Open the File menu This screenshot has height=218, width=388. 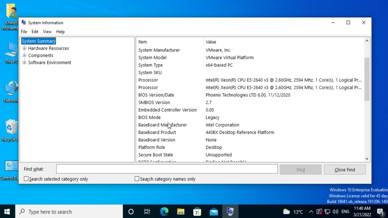click(x=24, y=31)
